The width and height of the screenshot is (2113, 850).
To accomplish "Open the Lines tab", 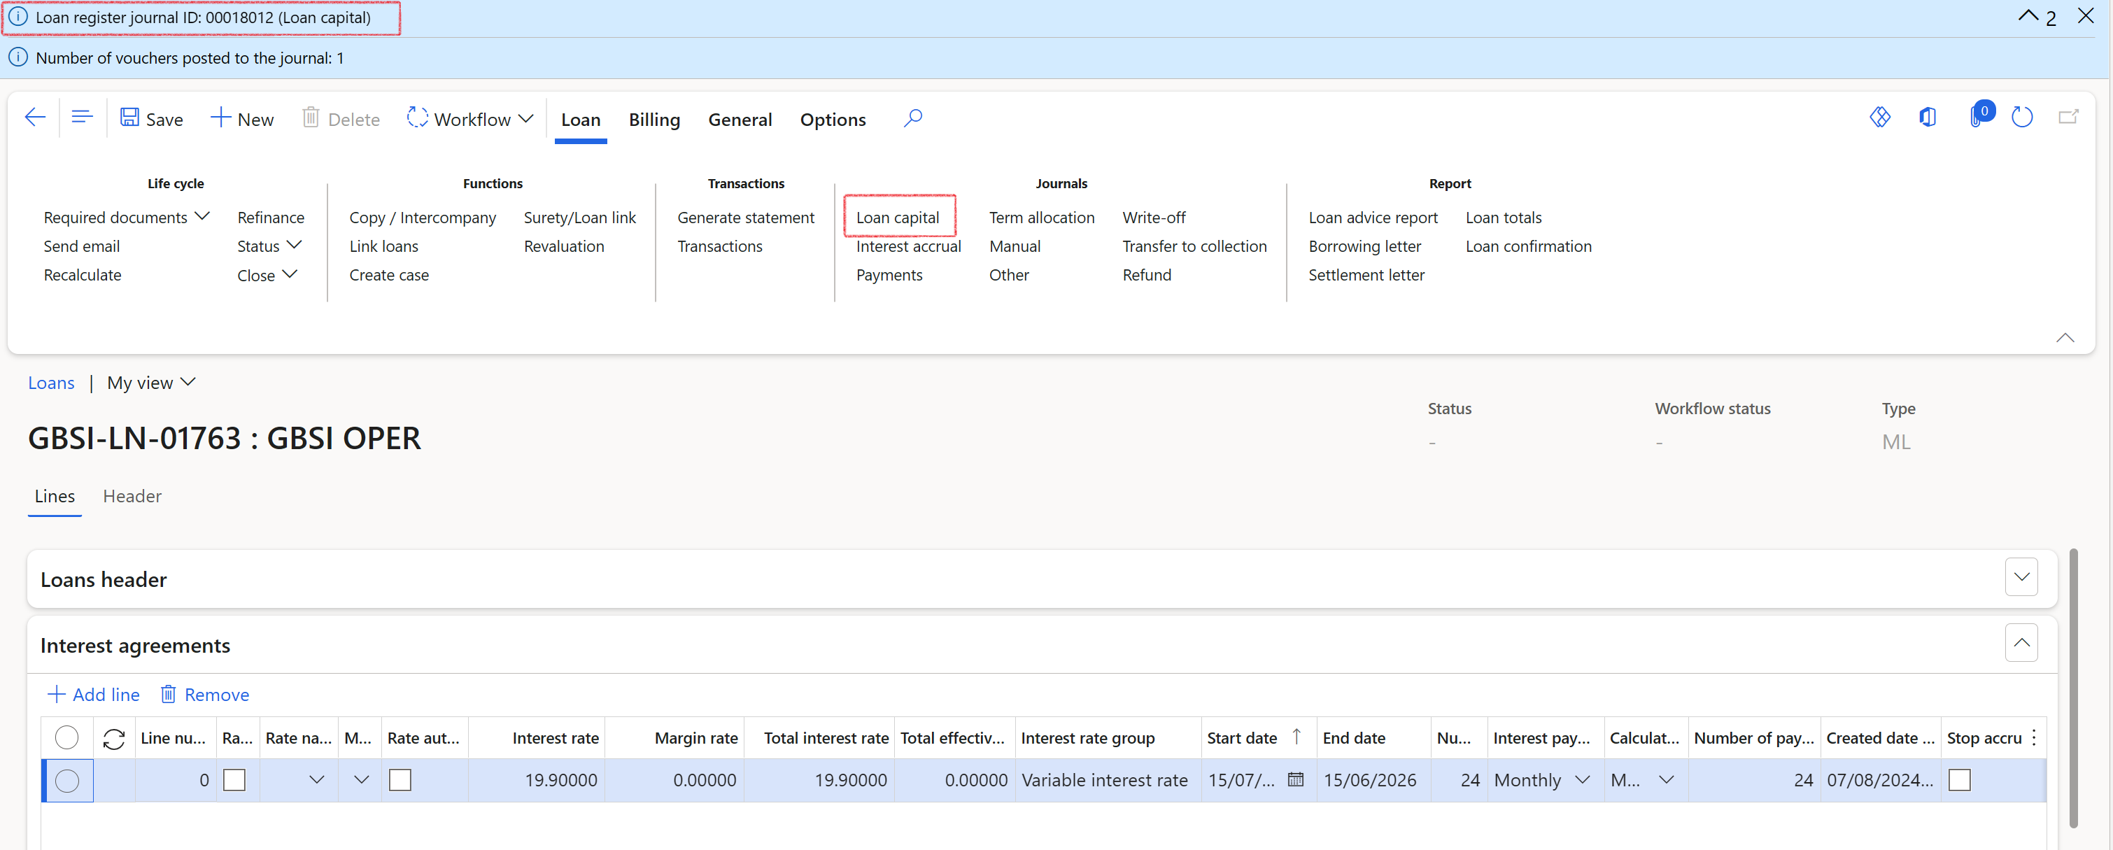I will point(54,497).
